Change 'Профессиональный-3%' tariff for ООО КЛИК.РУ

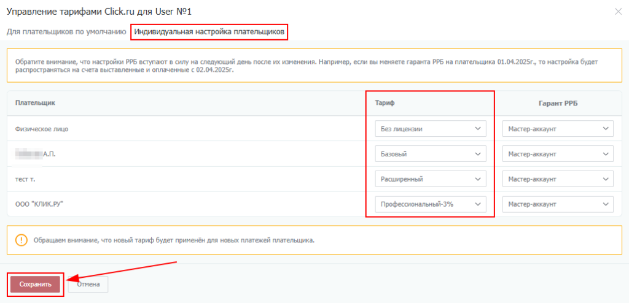click(429, 204)
